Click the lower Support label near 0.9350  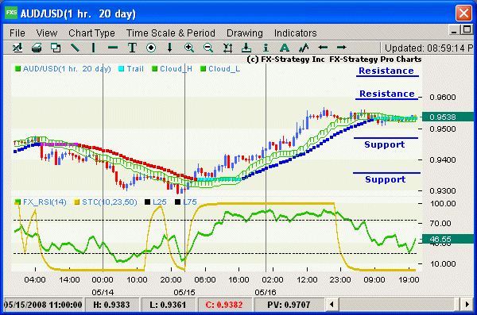386,179
